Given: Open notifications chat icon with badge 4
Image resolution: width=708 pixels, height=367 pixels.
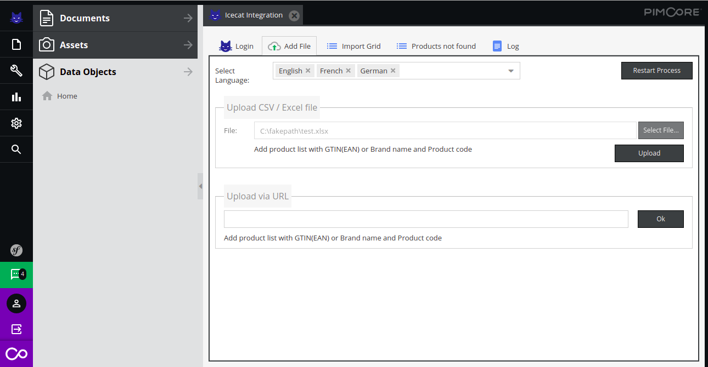Looking at the screenshot, I should [16, 274].
